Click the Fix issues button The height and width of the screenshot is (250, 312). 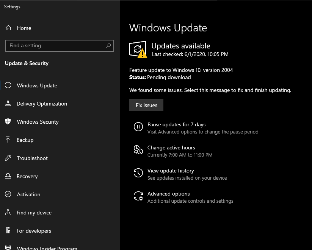[x=146, y=105]
